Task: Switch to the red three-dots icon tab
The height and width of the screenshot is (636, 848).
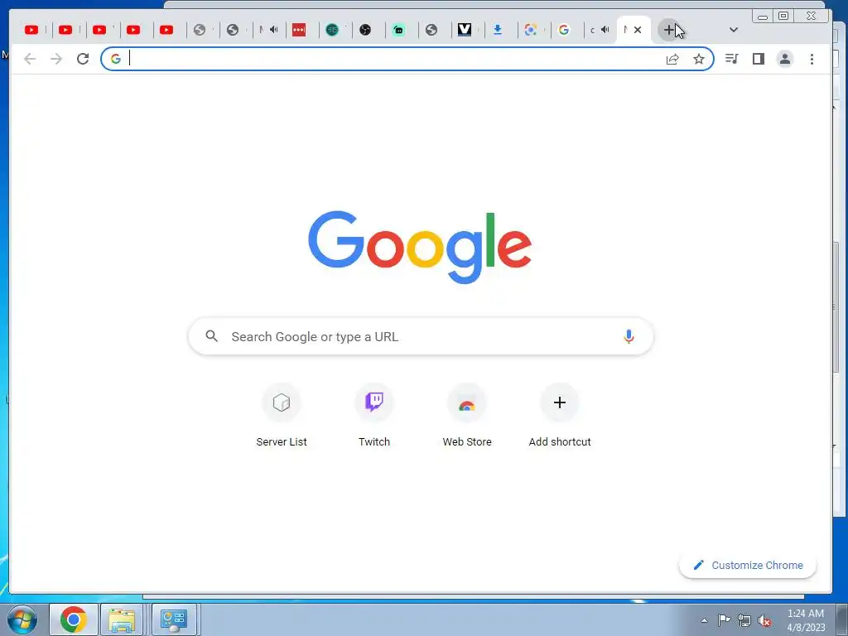Action: click(298, 30)
